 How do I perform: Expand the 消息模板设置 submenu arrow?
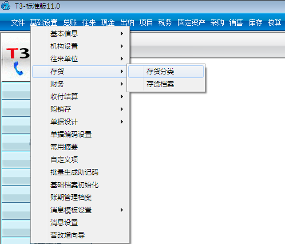click(122, 210)
